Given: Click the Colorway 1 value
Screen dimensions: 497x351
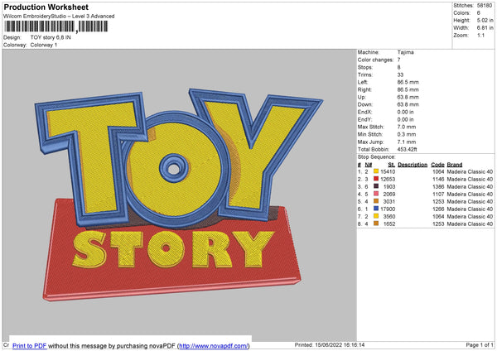Looking at the screenshot, I should click(x=44, y=45).
